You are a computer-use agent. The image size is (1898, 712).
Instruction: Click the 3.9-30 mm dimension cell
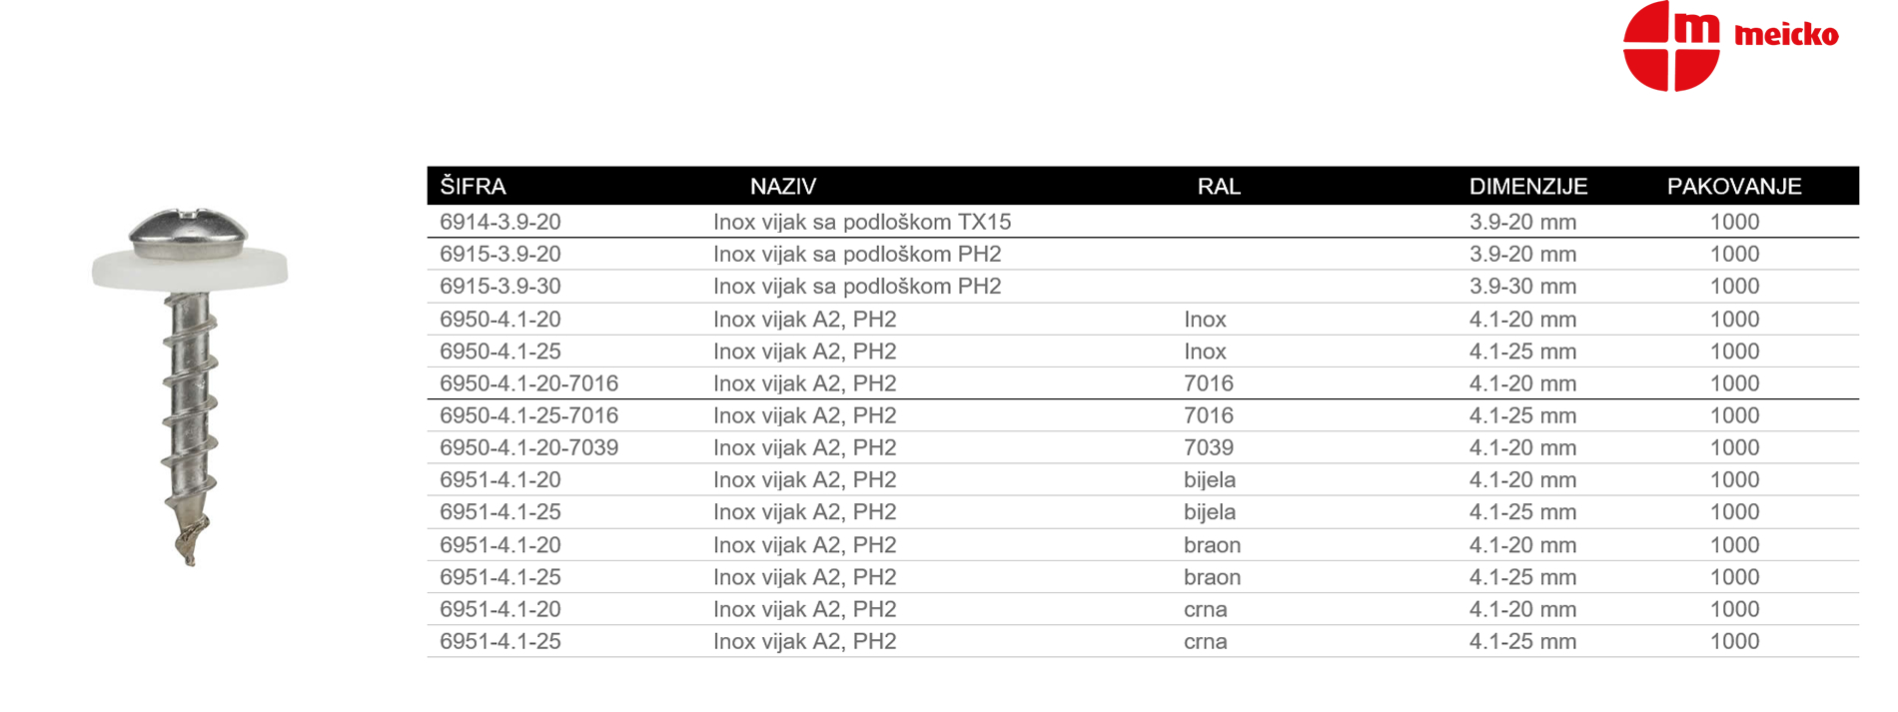point(1522,287)
